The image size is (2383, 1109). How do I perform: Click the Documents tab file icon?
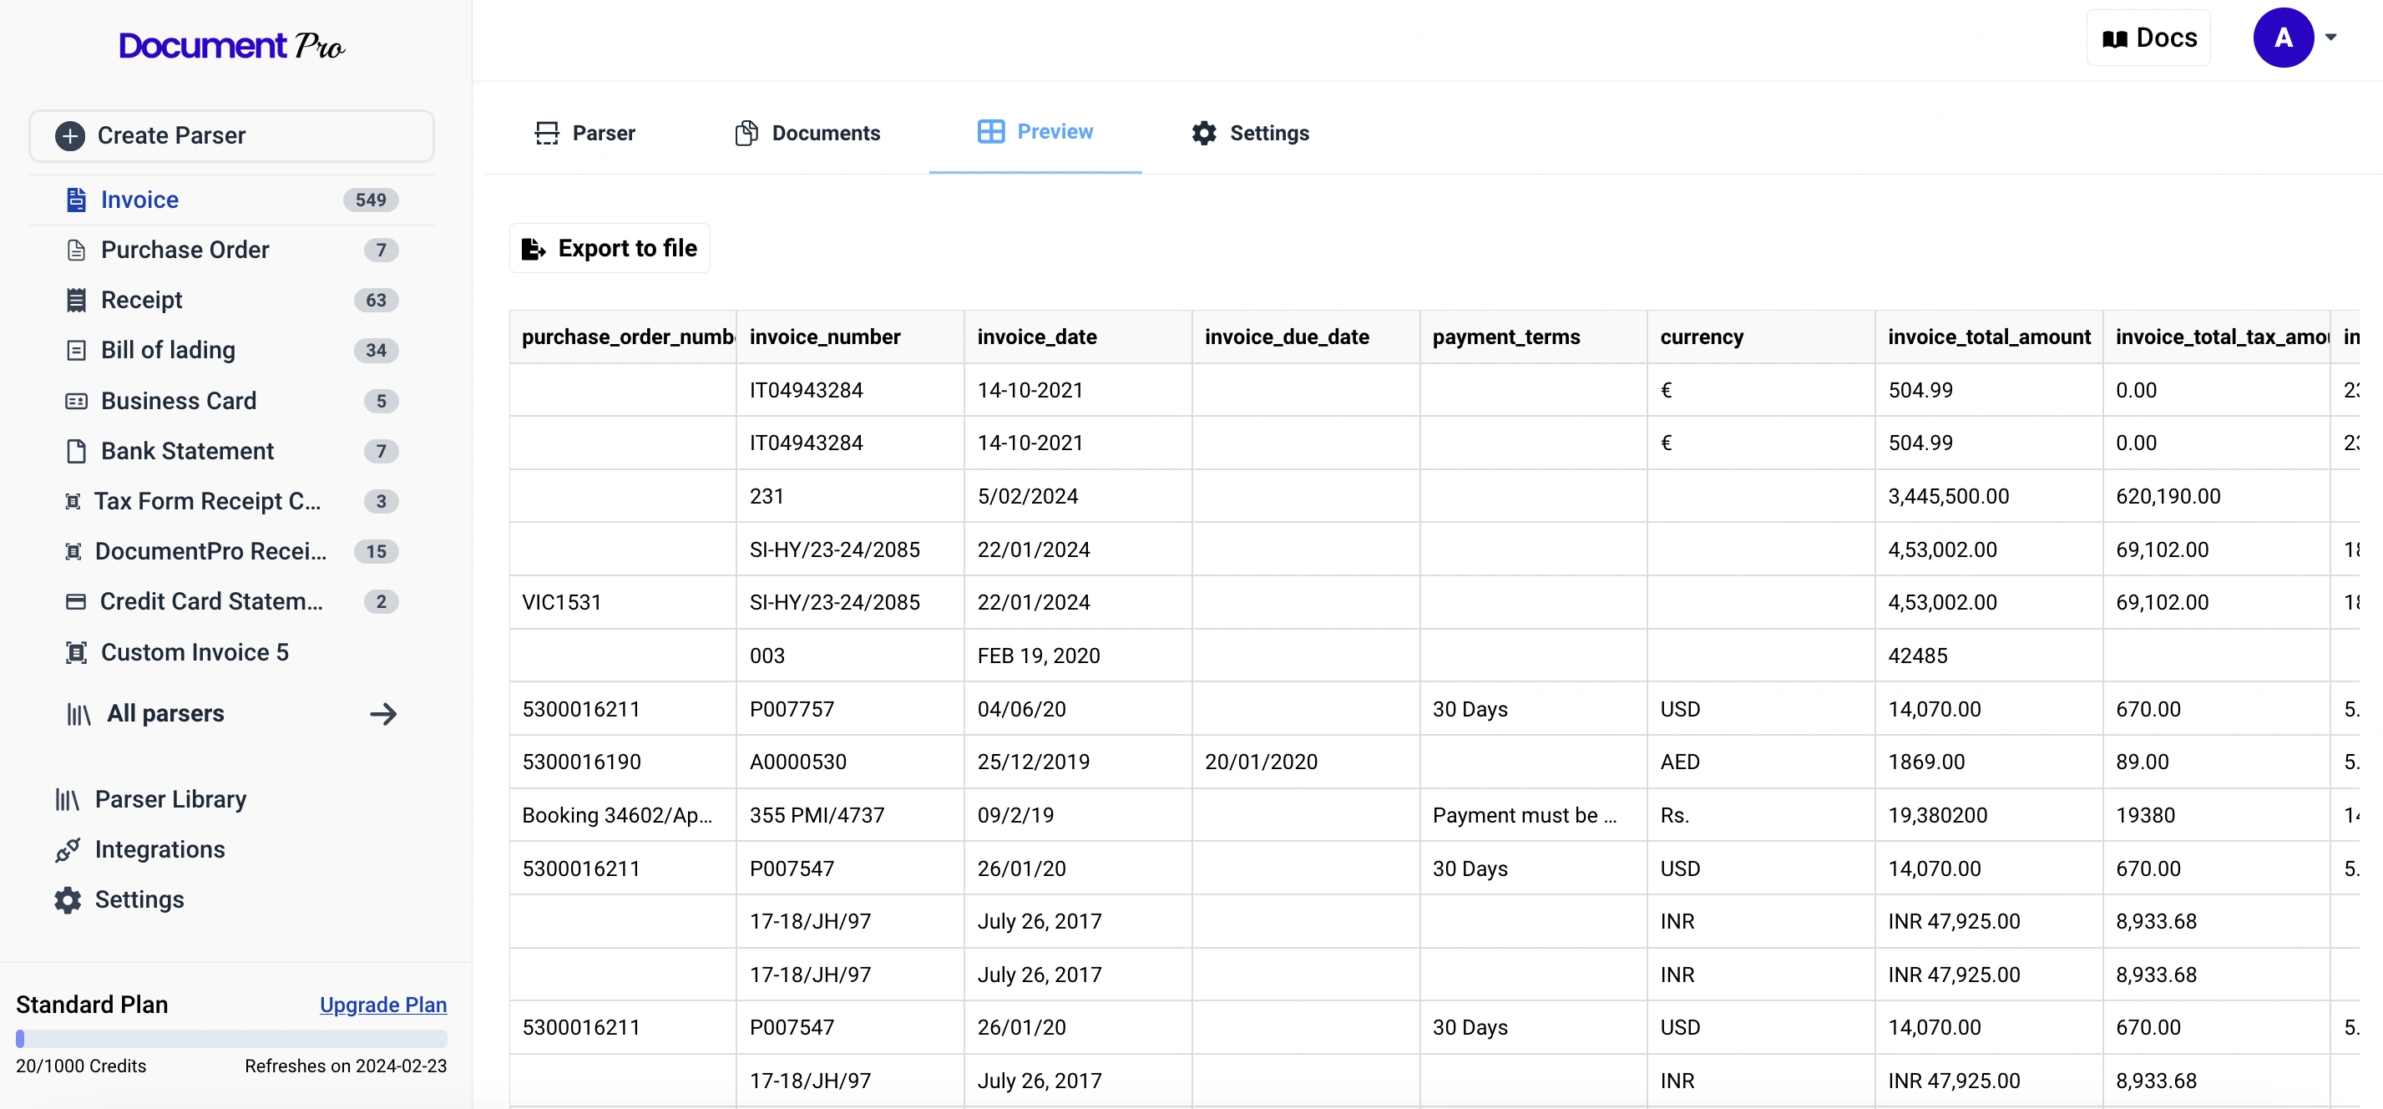[746, 133]
